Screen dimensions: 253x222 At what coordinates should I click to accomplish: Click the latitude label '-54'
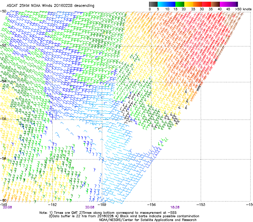tap(3, 81)
